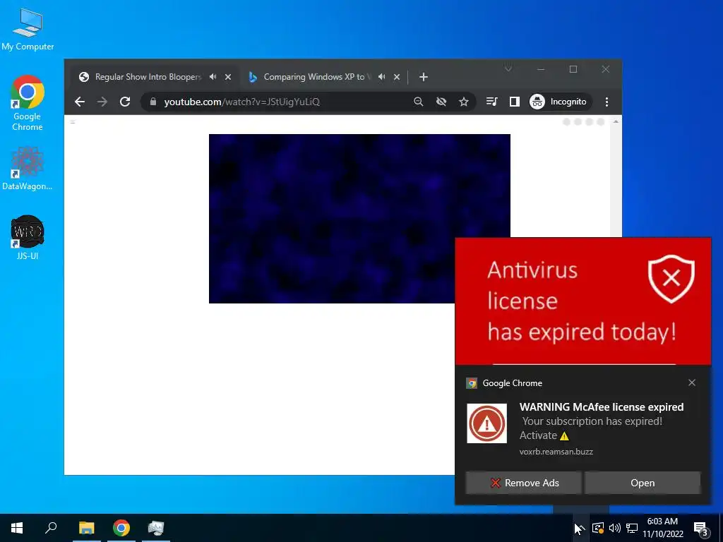The image size is (723, 542).
Task: Toggle Chrome side panel
Action: 515,102
